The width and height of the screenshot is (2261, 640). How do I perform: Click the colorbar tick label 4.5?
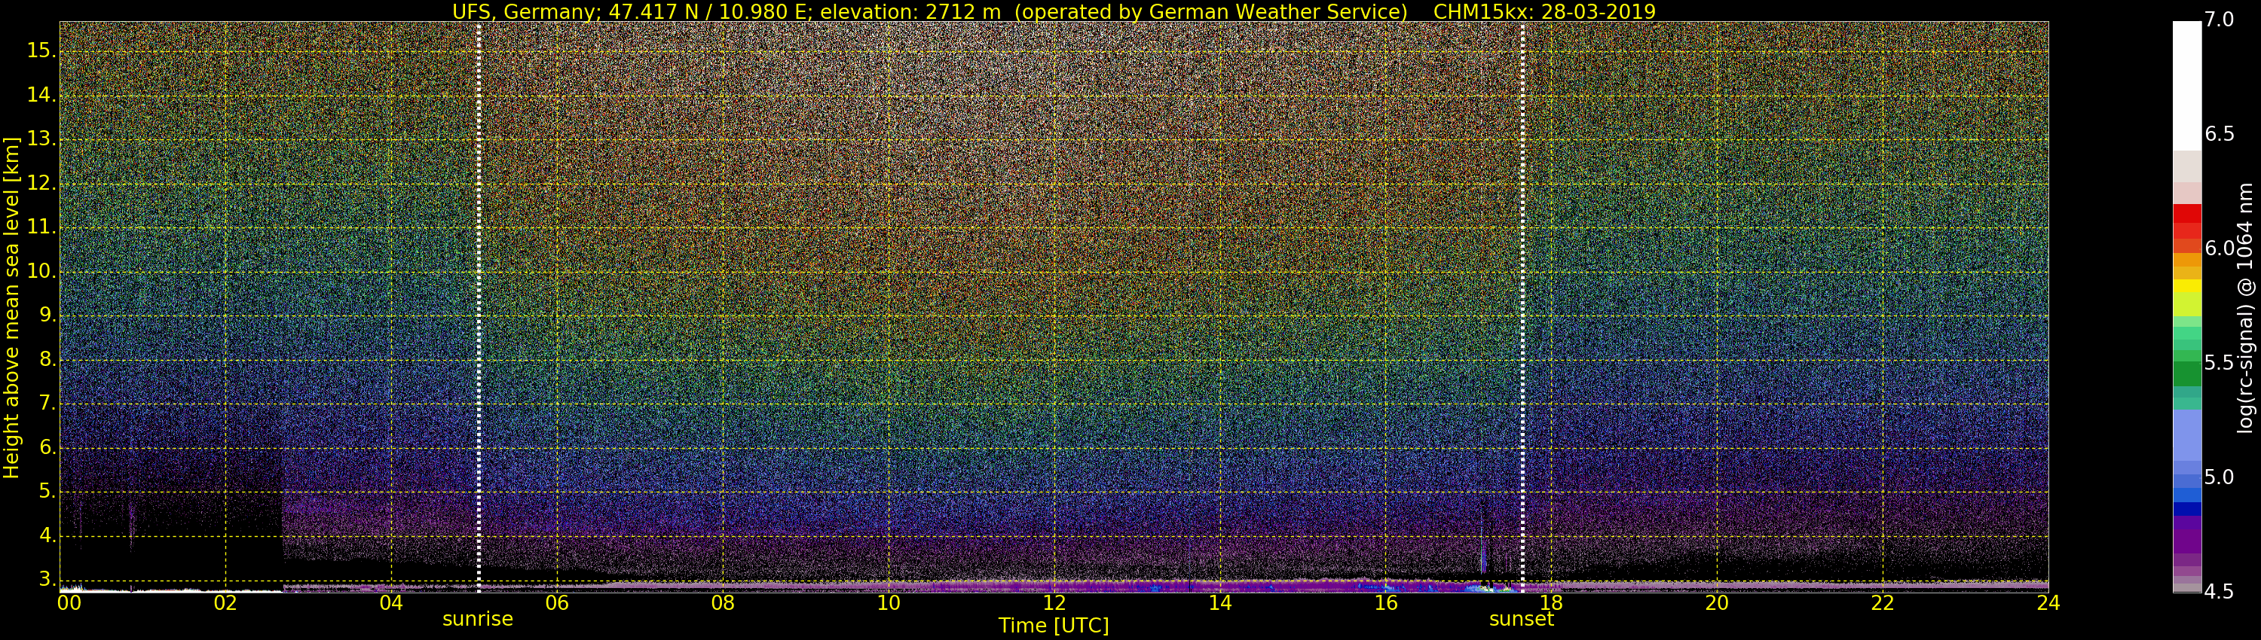2219,592
